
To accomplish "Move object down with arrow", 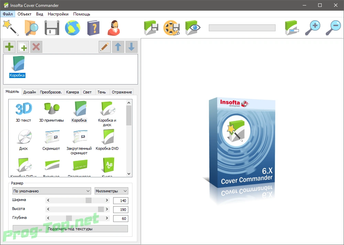I will (131, 47).
